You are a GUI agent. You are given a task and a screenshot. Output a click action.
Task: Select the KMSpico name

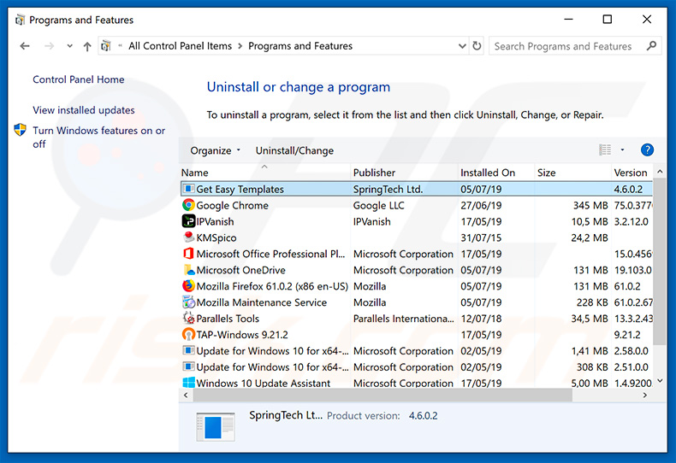click(216, 238)
